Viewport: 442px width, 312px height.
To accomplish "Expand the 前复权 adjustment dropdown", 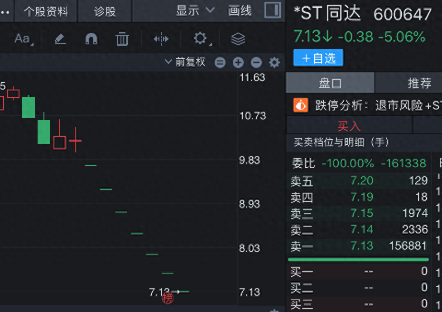I will [x=185, y=61].
